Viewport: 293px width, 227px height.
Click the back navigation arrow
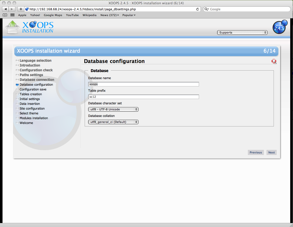tap(5, 9)
